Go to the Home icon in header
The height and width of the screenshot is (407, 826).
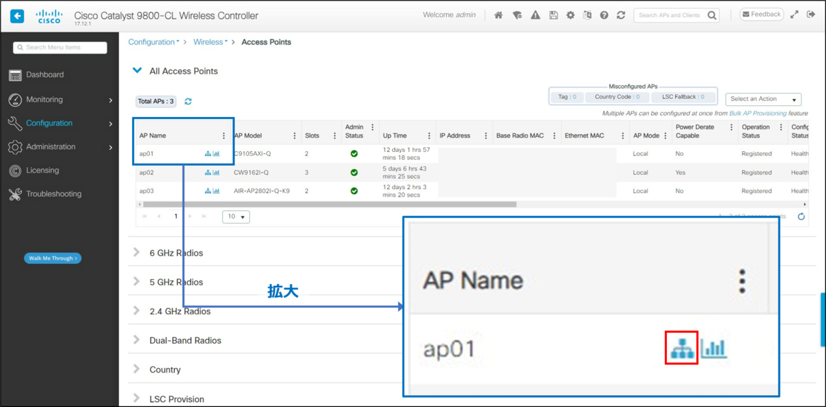point(498,15)
